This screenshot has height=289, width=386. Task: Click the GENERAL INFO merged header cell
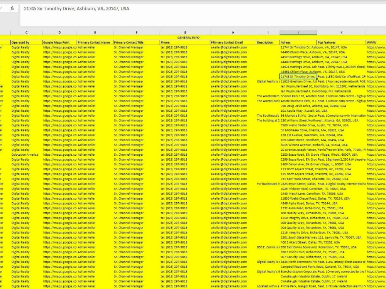point(188,38)
